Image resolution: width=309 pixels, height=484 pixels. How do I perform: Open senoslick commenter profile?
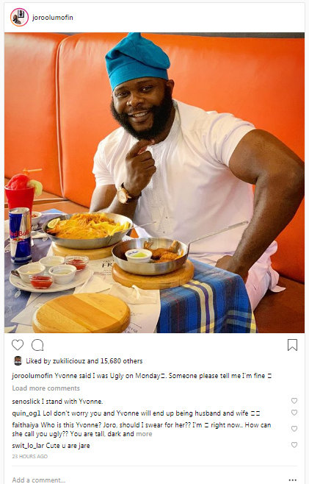(26, 402)
